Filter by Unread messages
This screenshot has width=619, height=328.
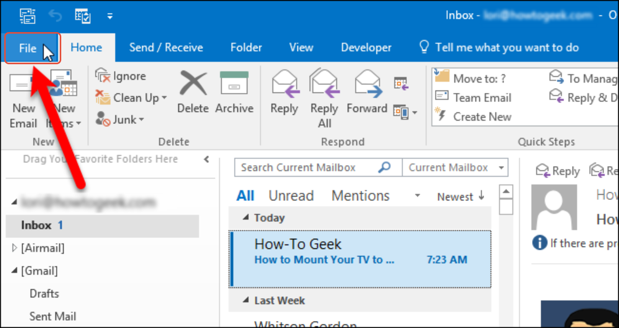291,196
